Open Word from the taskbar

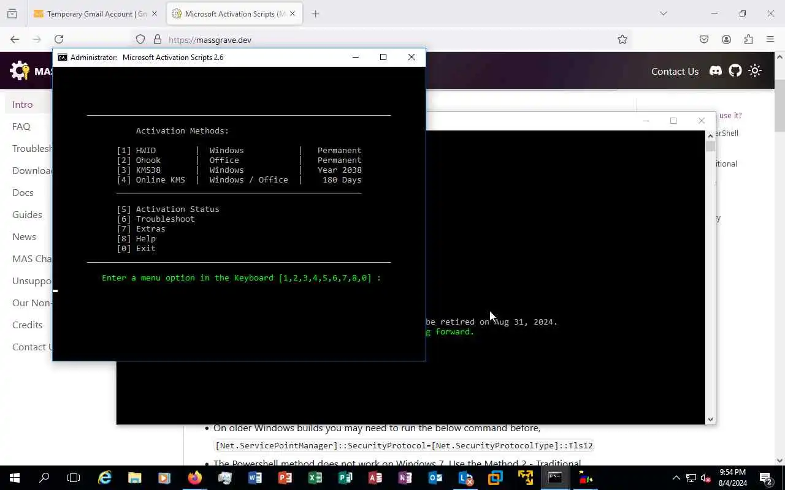coord(255,478)
